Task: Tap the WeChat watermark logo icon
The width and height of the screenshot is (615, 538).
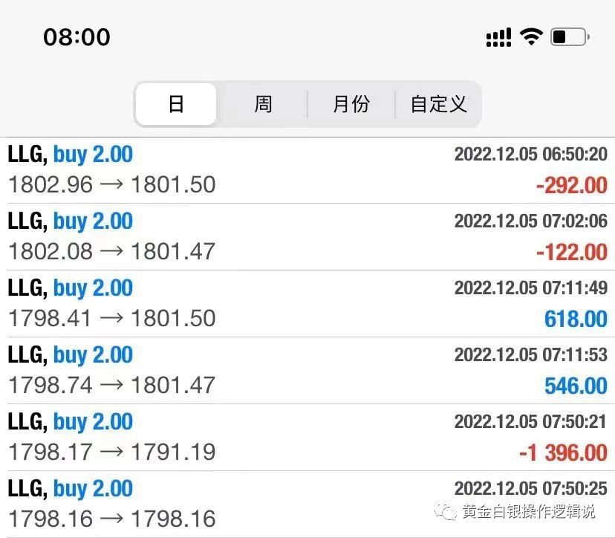Action: [x=446, y=511]
